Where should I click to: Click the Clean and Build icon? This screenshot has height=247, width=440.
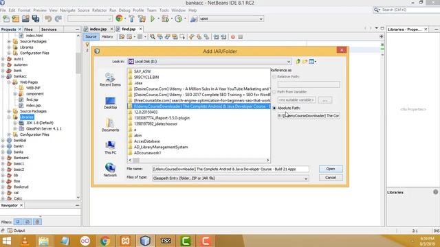[x=142, y=19]
